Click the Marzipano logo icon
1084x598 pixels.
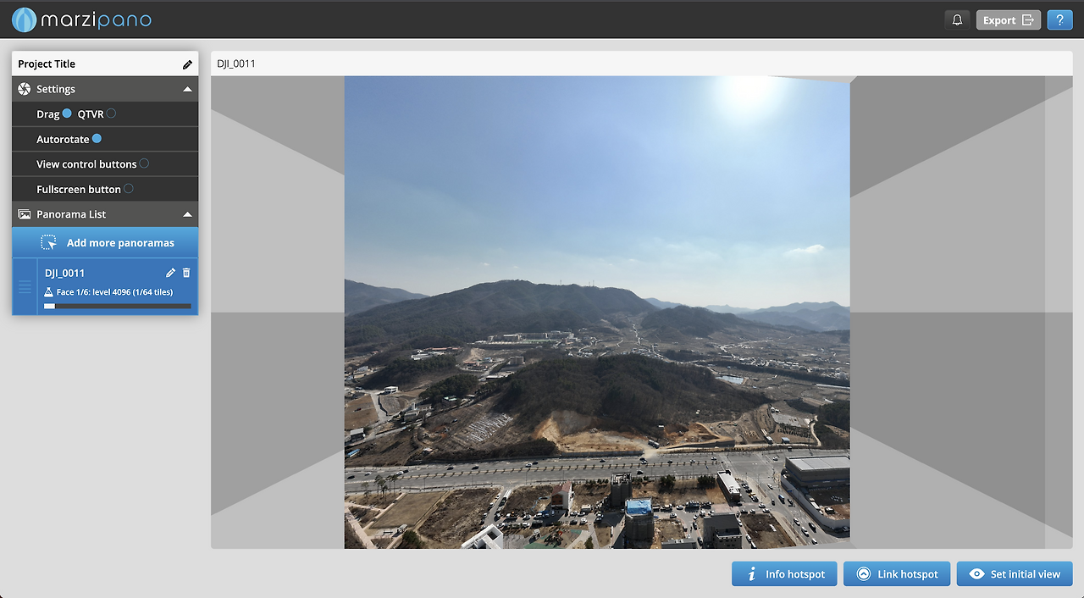24,19
